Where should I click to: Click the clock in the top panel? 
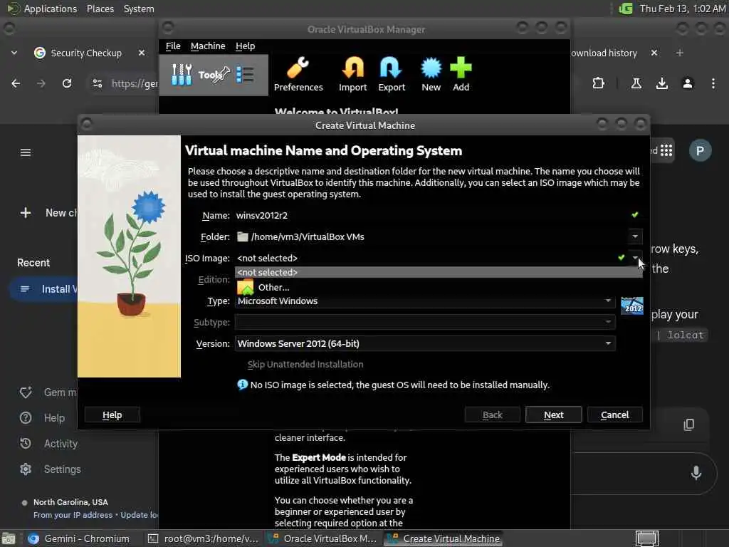click(682, 9)
